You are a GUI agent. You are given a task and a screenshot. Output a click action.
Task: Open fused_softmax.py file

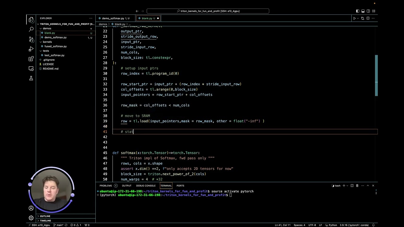(x=66, y=46)
